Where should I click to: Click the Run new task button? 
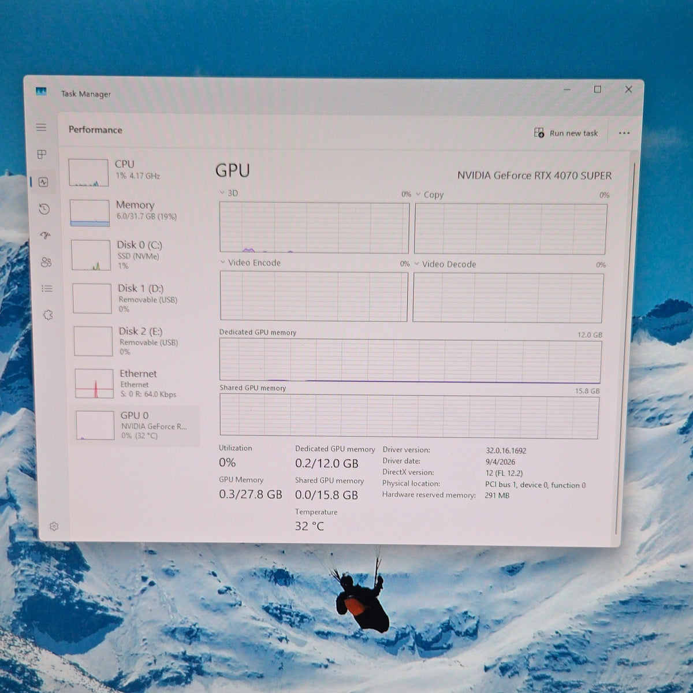point(566,133)
